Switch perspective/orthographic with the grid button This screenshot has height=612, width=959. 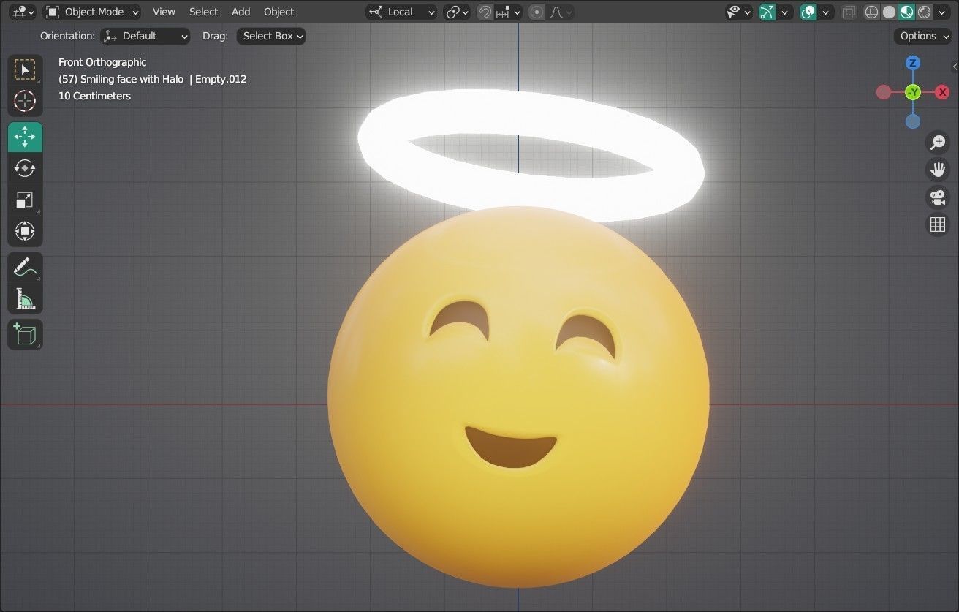pos(938,224)
